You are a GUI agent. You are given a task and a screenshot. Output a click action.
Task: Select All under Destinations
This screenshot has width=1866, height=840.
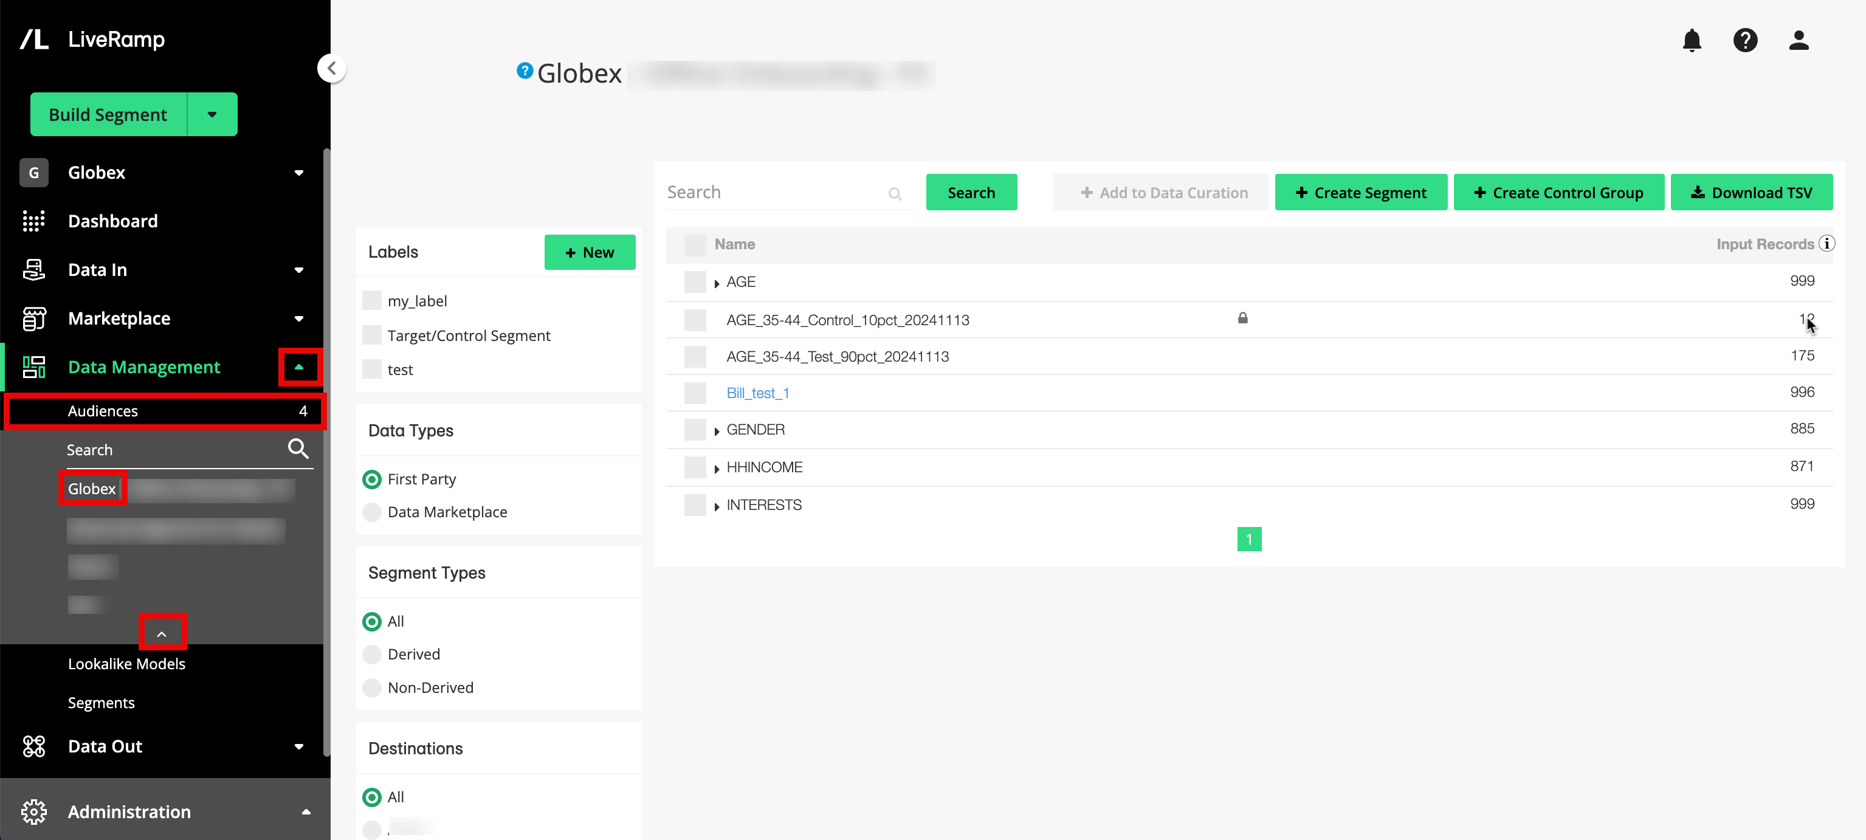371,797
